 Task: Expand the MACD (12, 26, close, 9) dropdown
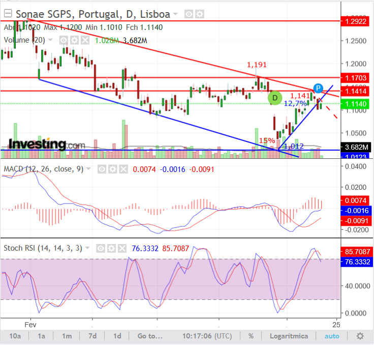[x=88, y=169]
